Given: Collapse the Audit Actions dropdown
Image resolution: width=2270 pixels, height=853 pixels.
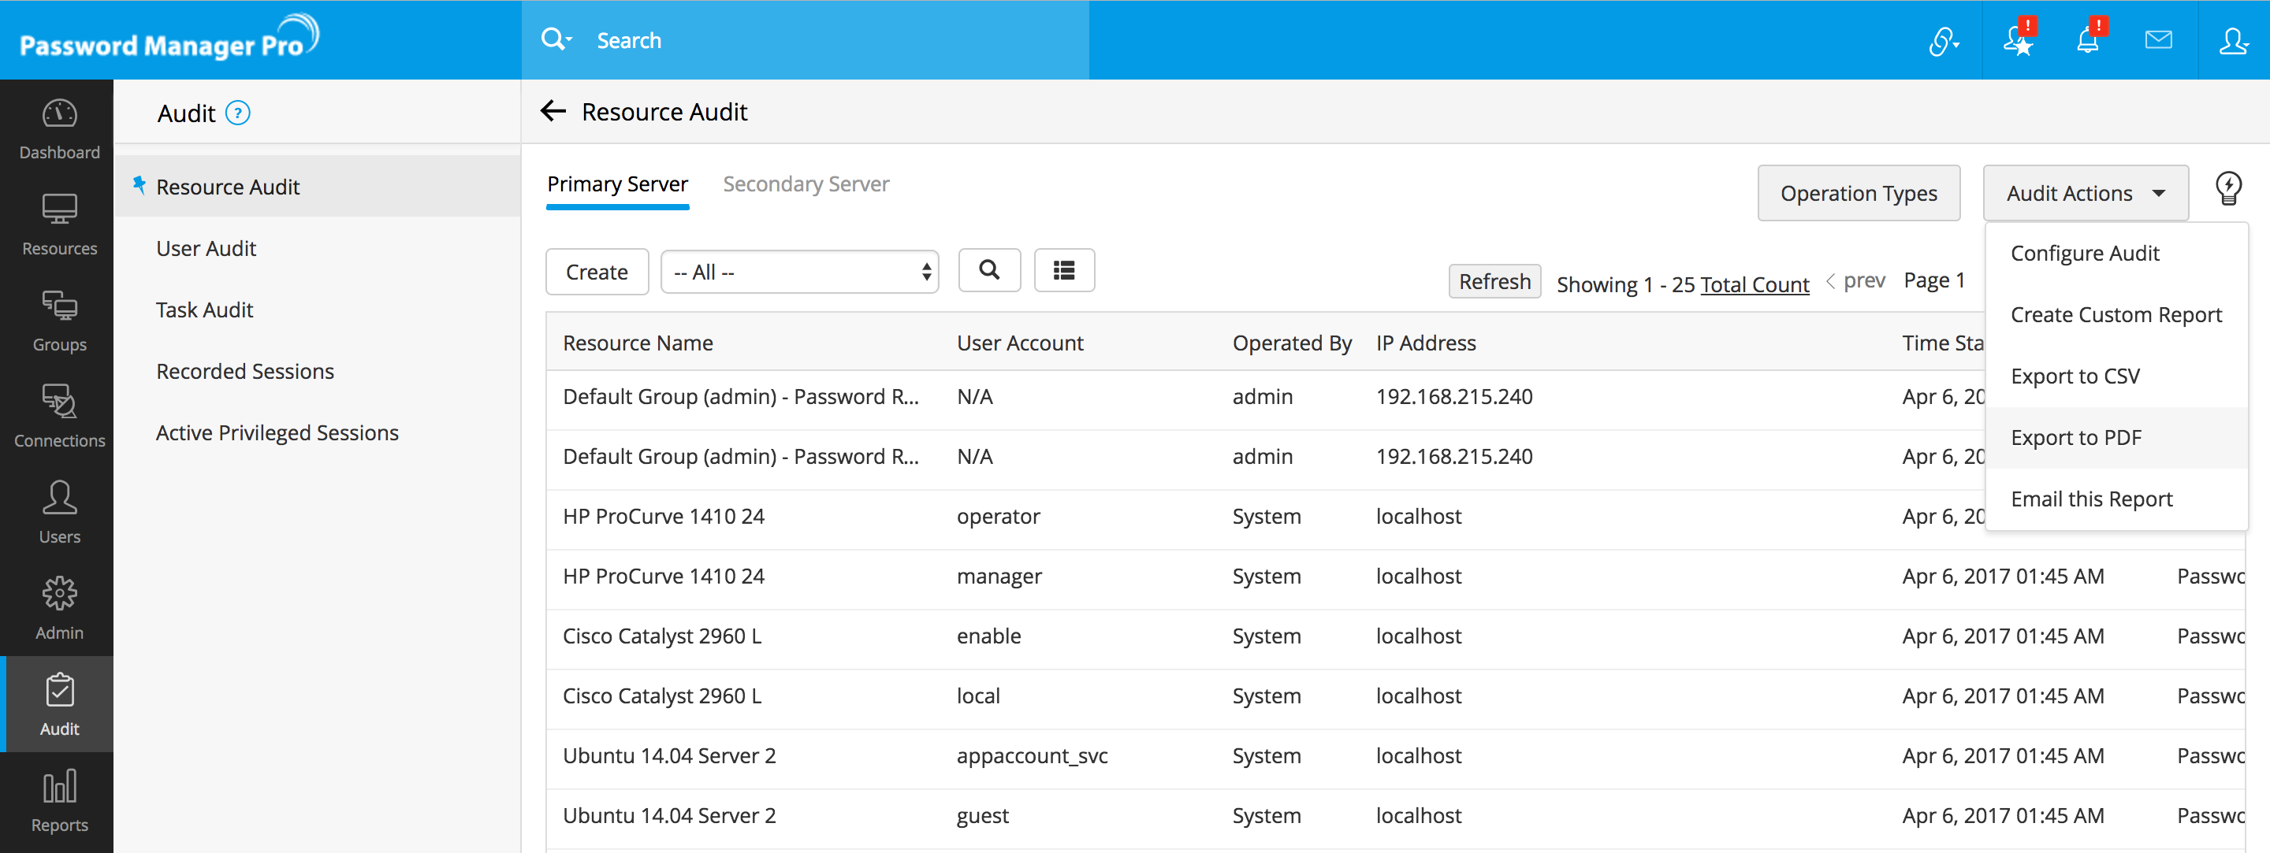Looking at the screenshot, I should [x=2085, y=193].
